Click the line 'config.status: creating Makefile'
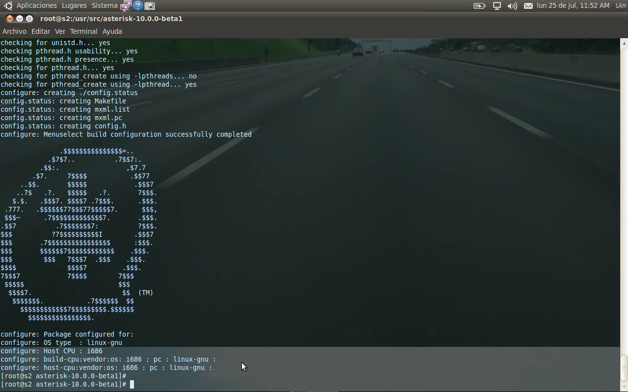Image resolution: width=628 pixels, height=392 pixels. [x=63, y=101]
